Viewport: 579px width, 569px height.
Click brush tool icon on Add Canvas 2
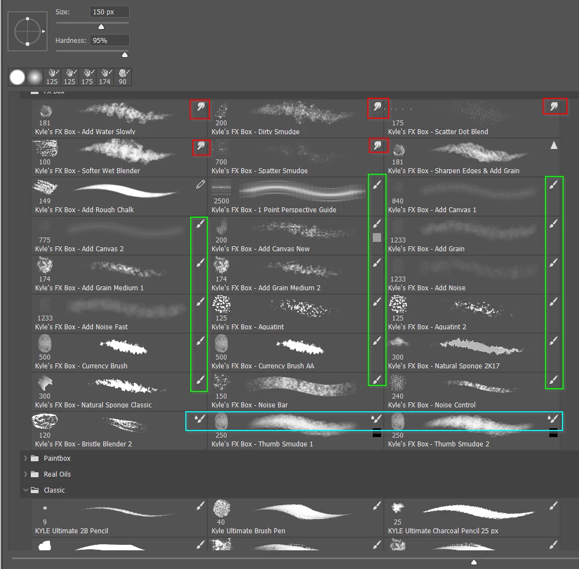point(200,224)
